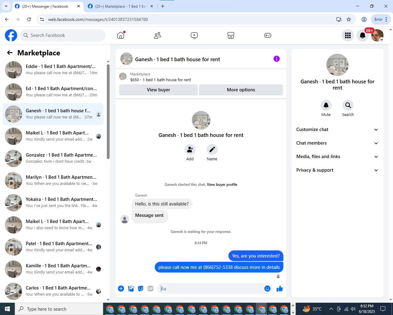Reload the browser page
393x315 pixels.
pos(29,19)
